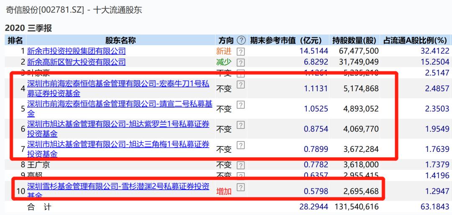Select share count 4,893,052
The image size is (452, 215).
360,109
